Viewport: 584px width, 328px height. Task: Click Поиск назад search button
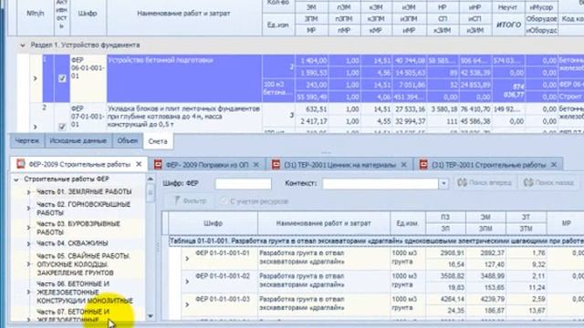pyautogui.click(x=549, y=182)
